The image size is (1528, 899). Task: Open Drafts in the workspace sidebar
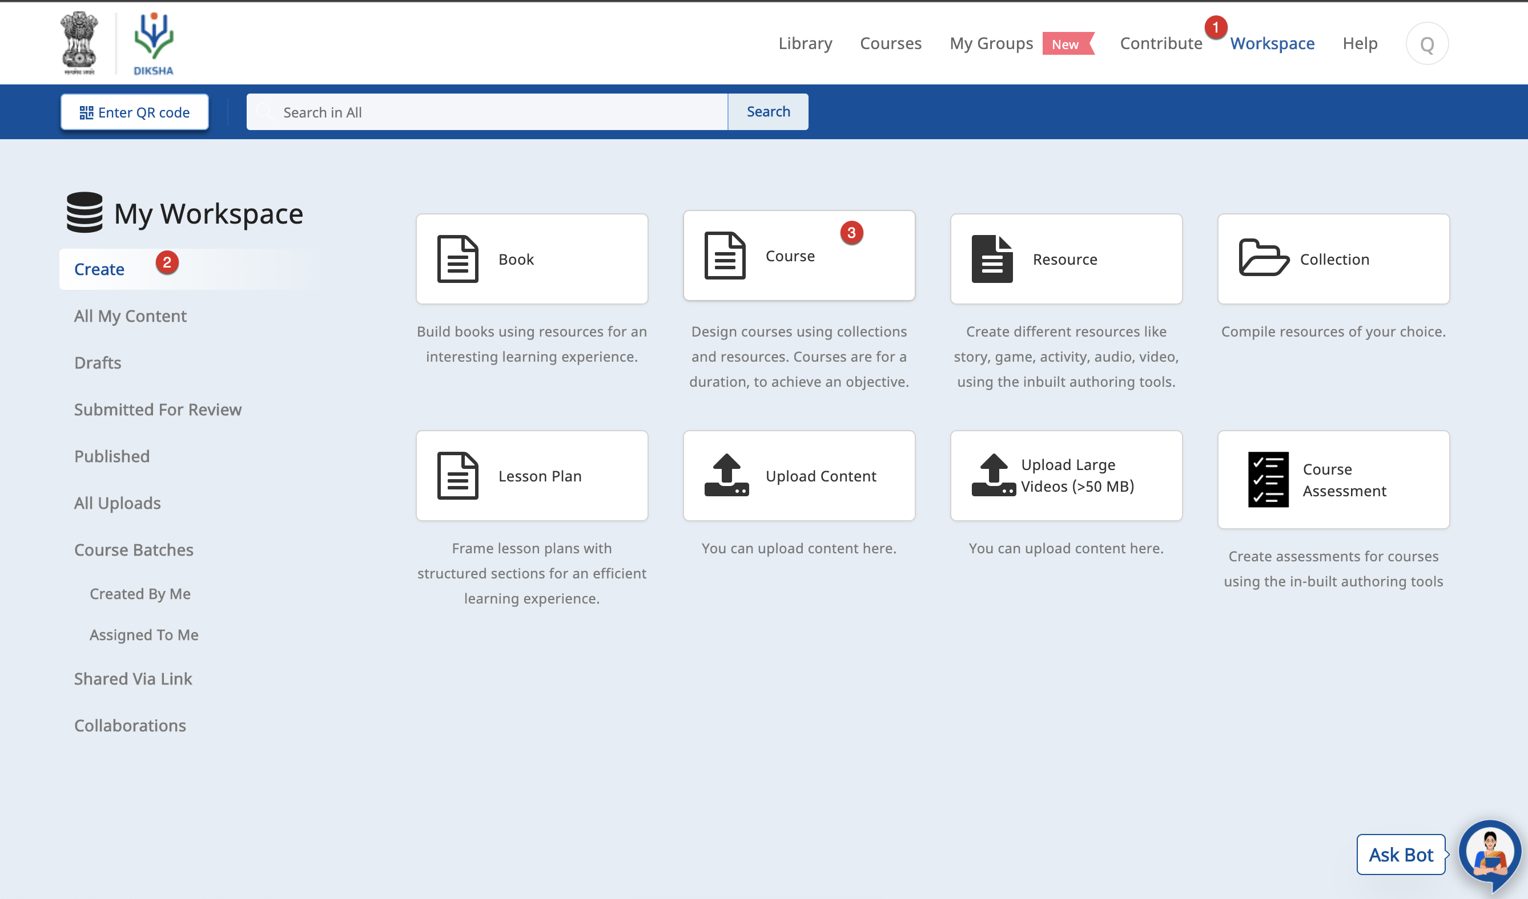pyautogui.click(x=98, y=363)
